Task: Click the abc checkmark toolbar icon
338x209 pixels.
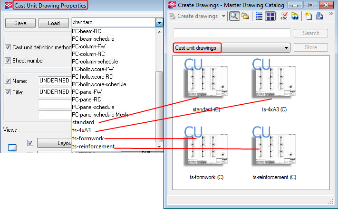Action: coord(284,16)
